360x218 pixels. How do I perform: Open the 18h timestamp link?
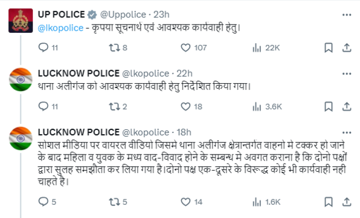[x=184, y=132]
